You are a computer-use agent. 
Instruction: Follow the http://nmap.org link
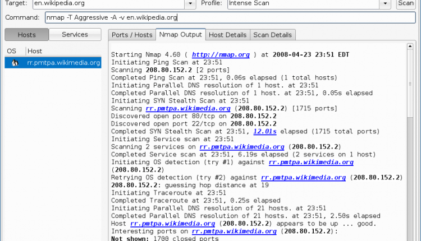(x=221, y=55)
